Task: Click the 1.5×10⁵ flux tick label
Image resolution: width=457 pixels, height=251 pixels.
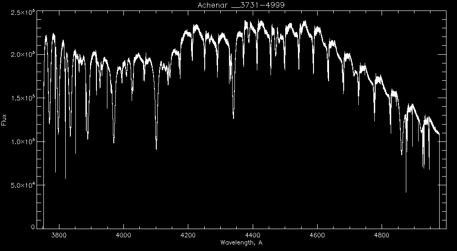Action: pos(22,98)
